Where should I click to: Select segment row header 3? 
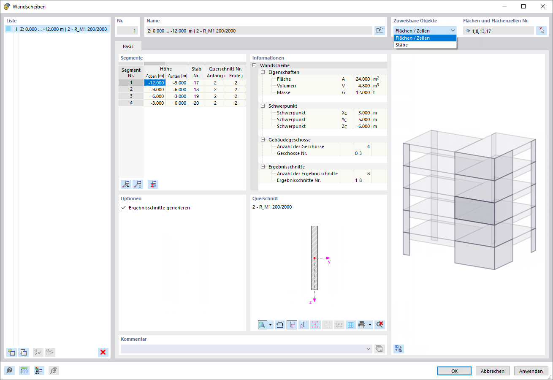point(131,96)
